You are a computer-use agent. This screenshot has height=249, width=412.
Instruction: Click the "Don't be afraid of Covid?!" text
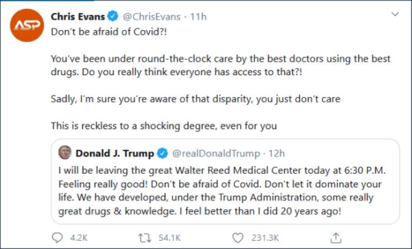click(109, 32)
